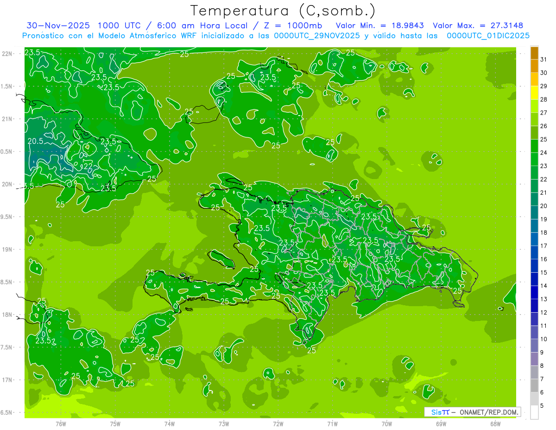Viewport: 556px width, 430px height.
Task: Click the '19N' latitude axis label
Action: [7, 250]
